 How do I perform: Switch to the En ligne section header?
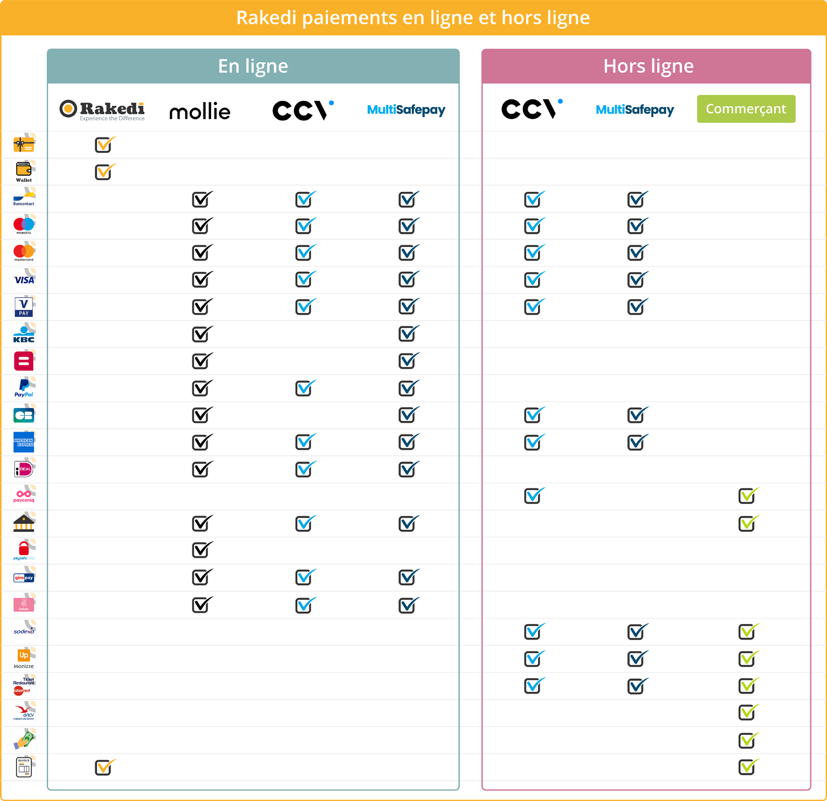[253, 66]
